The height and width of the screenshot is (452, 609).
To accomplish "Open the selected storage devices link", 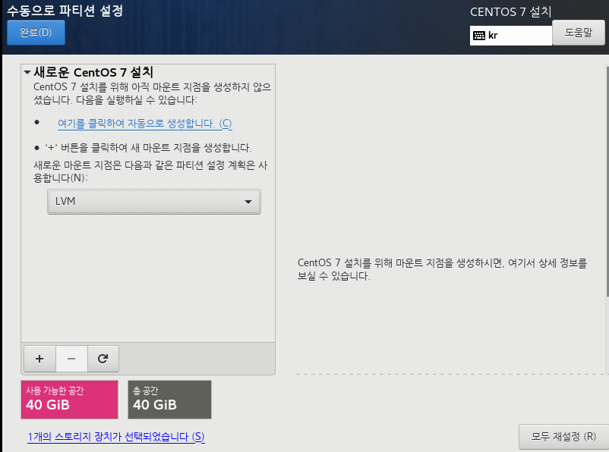I will coord(116,437).
